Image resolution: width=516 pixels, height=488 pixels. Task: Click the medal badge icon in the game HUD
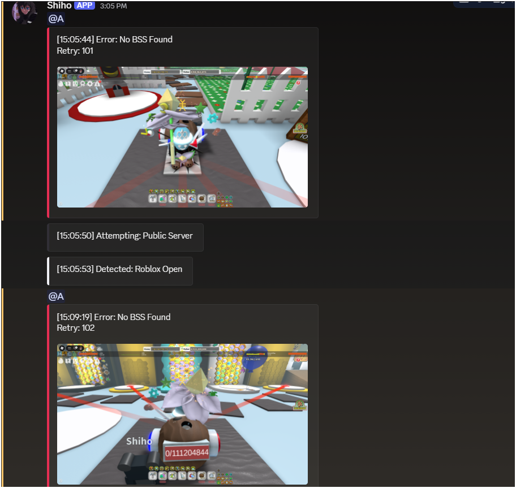(83, 84)
